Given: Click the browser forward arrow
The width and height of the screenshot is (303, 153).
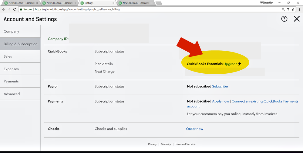Looking at the screenshot, I should tap(9, 9).
